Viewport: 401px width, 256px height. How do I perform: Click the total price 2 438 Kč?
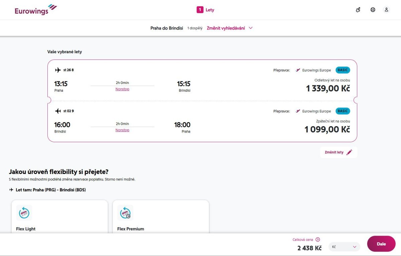tap(309, 248)
